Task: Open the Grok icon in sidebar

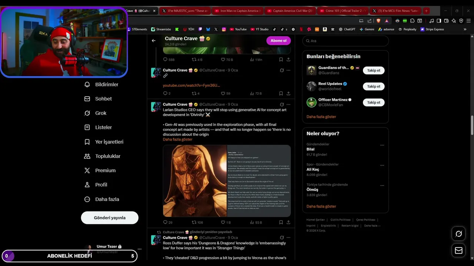Action: [87, 113]
